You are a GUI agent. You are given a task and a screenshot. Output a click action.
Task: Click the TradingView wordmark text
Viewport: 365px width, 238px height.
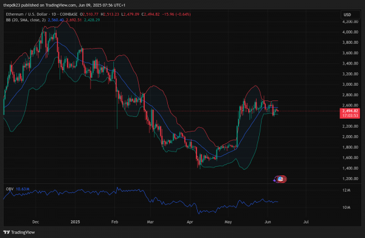(23, 232)
